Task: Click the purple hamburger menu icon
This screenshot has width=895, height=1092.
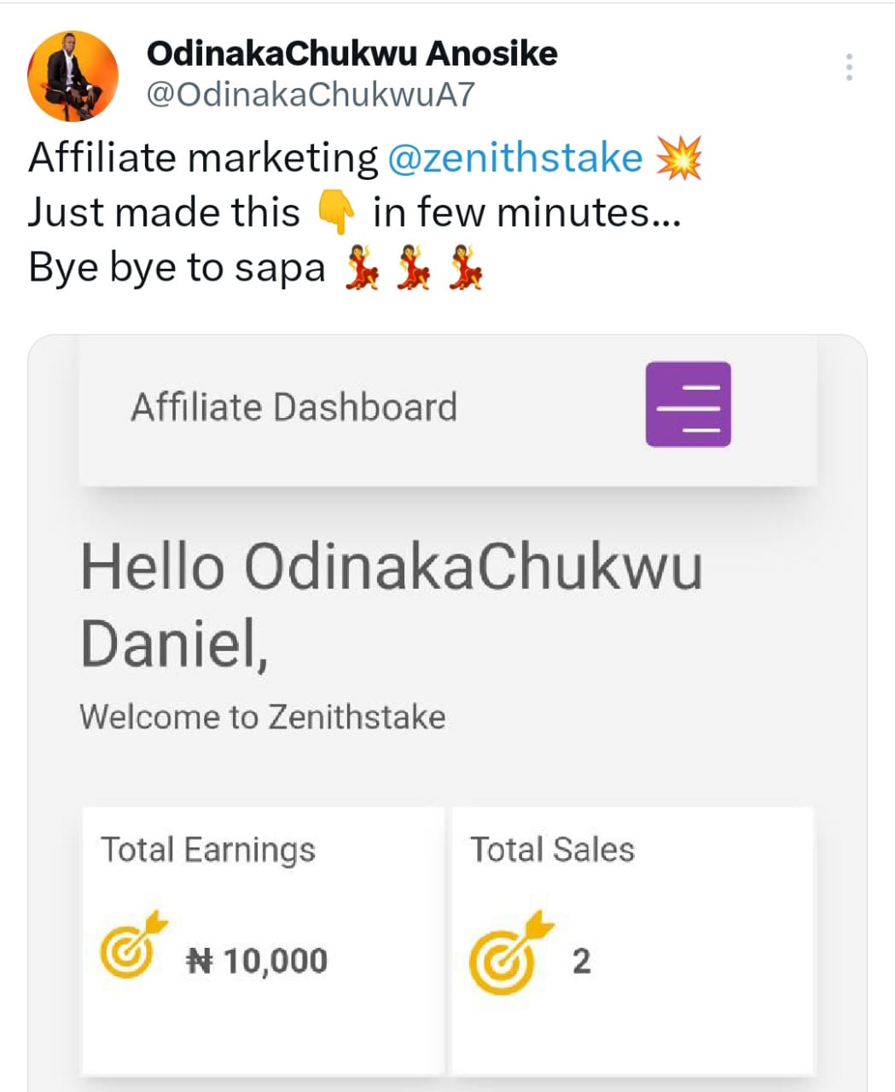Action: point(688,404)
